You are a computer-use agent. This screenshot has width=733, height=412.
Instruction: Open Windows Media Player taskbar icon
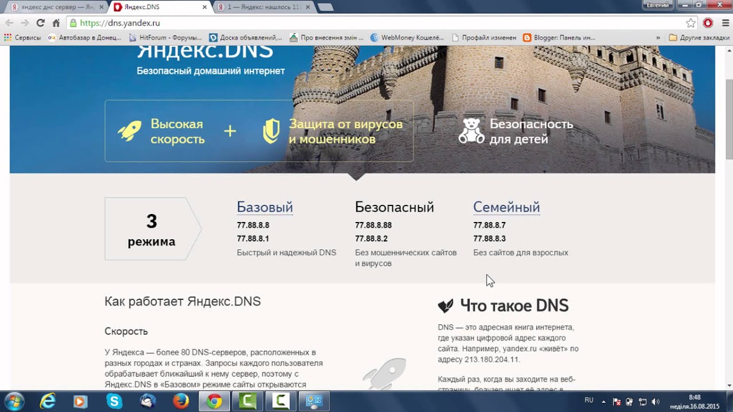click(81, 402)
